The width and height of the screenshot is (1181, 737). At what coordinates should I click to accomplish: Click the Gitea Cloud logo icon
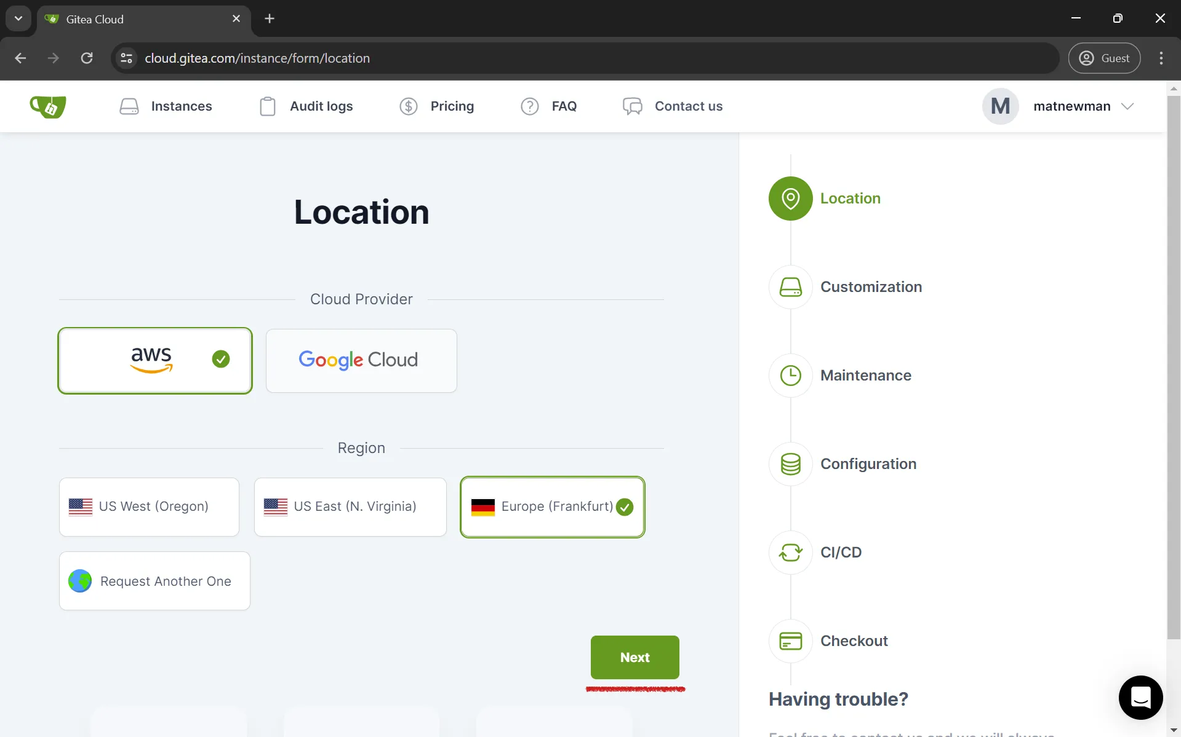pos(47,106)
